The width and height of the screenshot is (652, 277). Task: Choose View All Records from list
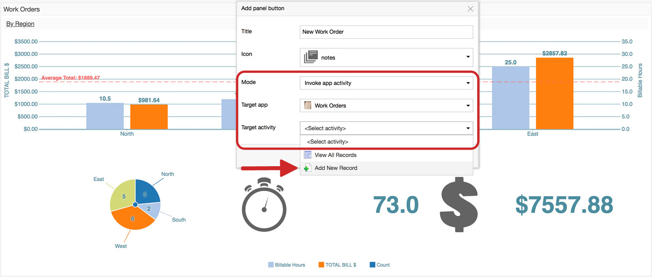pos(335,155)
